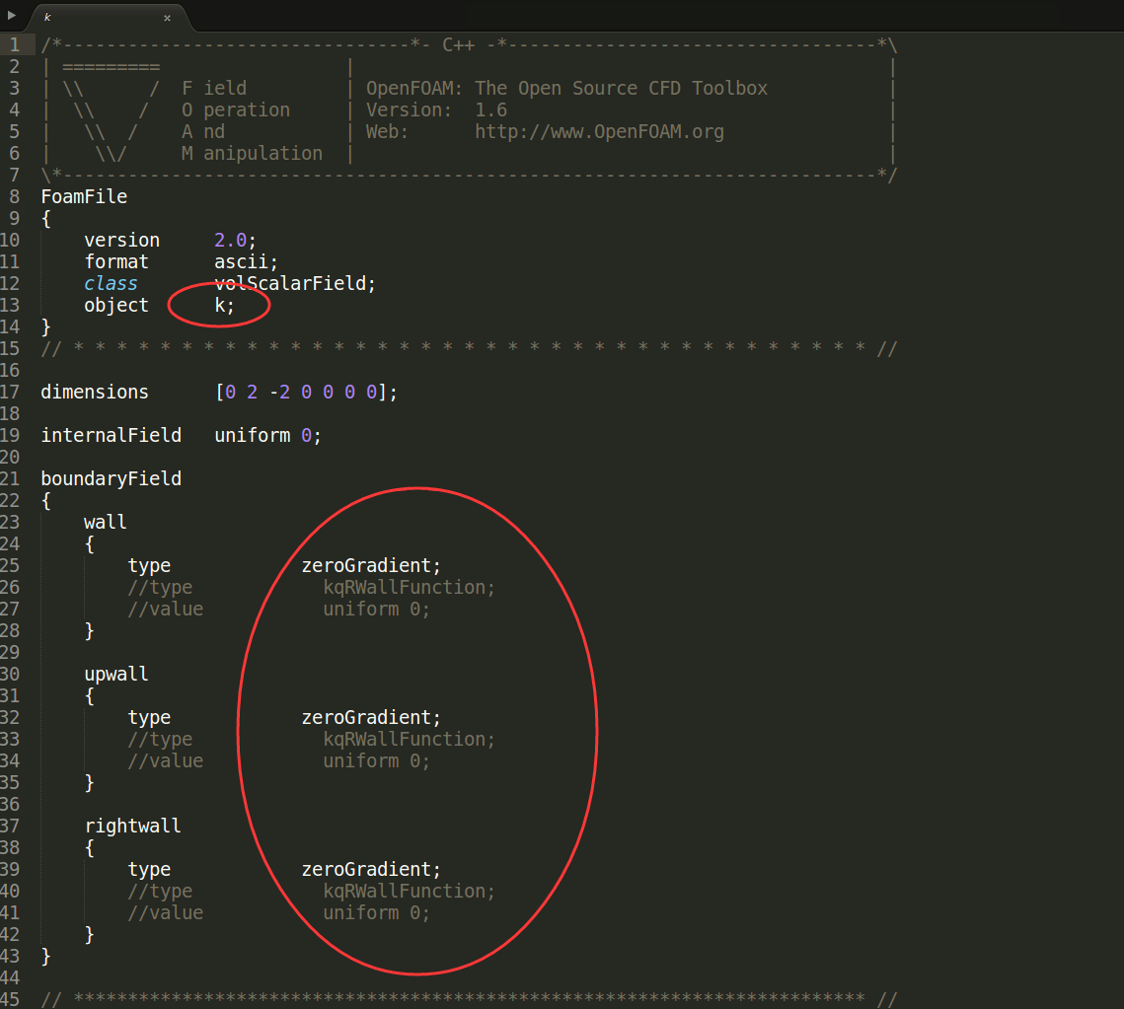Click the OpenFOAM.org web URL
This screenshot has width=1124, height=1009.
pyautogui.click(x=599, y=131)
